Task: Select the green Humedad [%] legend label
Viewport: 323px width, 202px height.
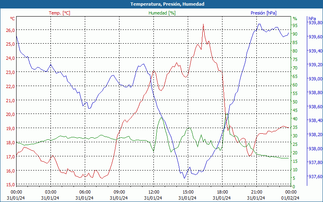Action: [x=162, y=13]
